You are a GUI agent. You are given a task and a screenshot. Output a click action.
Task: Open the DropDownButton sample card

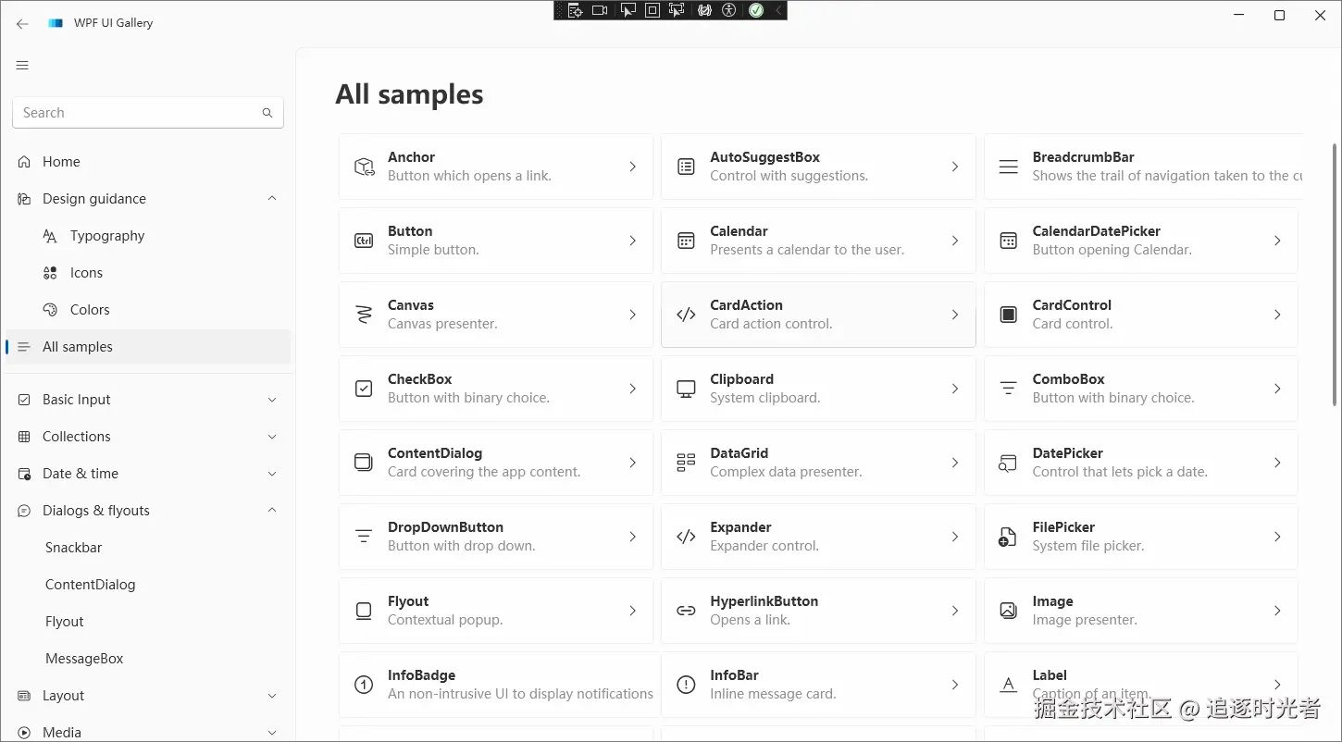495,537
